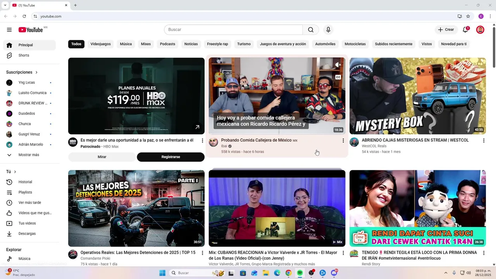Open Duodedos subscription

coord(29,114)
